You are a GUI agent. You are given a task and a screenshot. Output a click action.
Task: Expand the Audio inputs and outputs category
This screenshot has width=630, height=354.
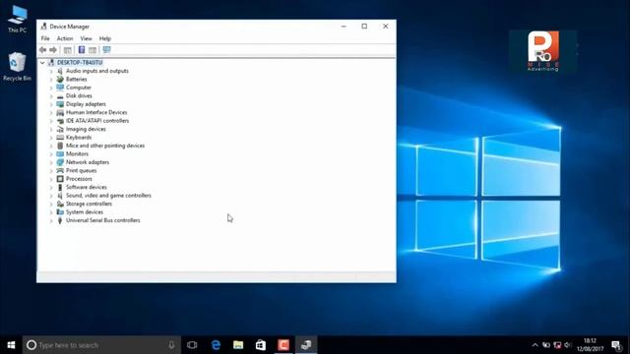pyautogui.click(x=51, y=71)
